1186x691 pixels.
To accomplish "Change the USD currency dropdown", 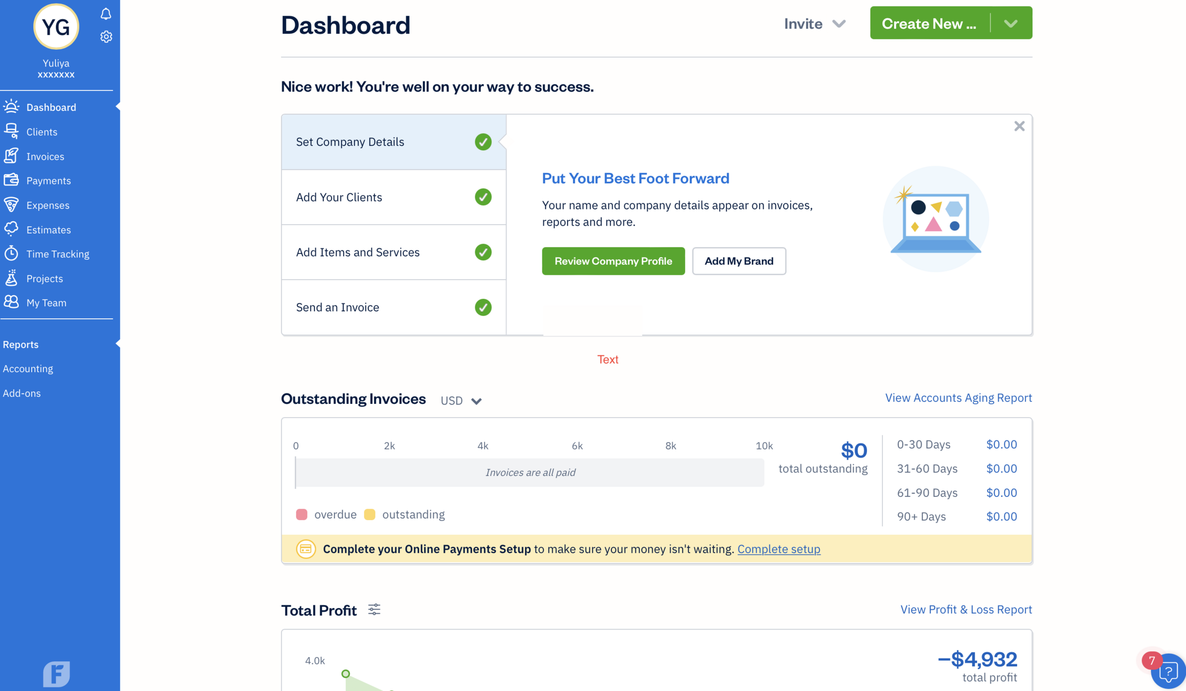I will coord(461,401).
